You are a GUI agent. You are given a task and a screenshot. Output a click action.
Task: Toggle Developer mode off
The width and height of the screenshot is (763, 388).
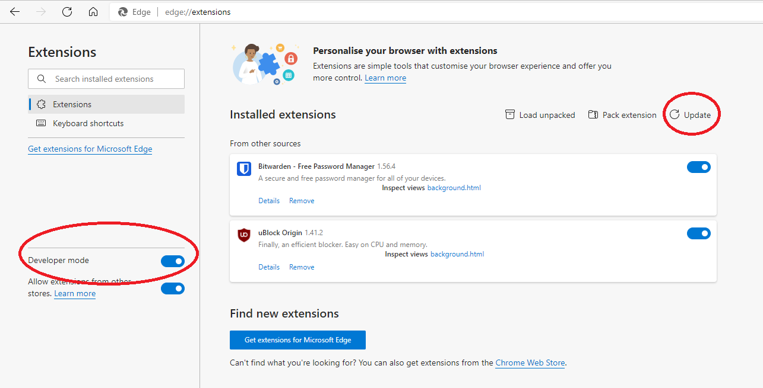tap(173, 261)
